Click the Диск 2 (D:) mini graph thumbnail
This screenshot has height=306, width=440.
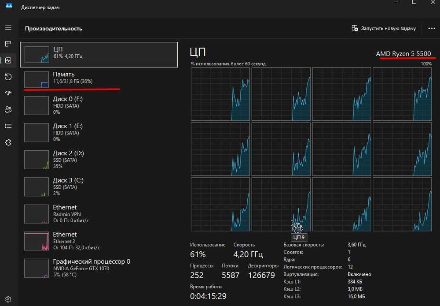click(x=37, y=160)
